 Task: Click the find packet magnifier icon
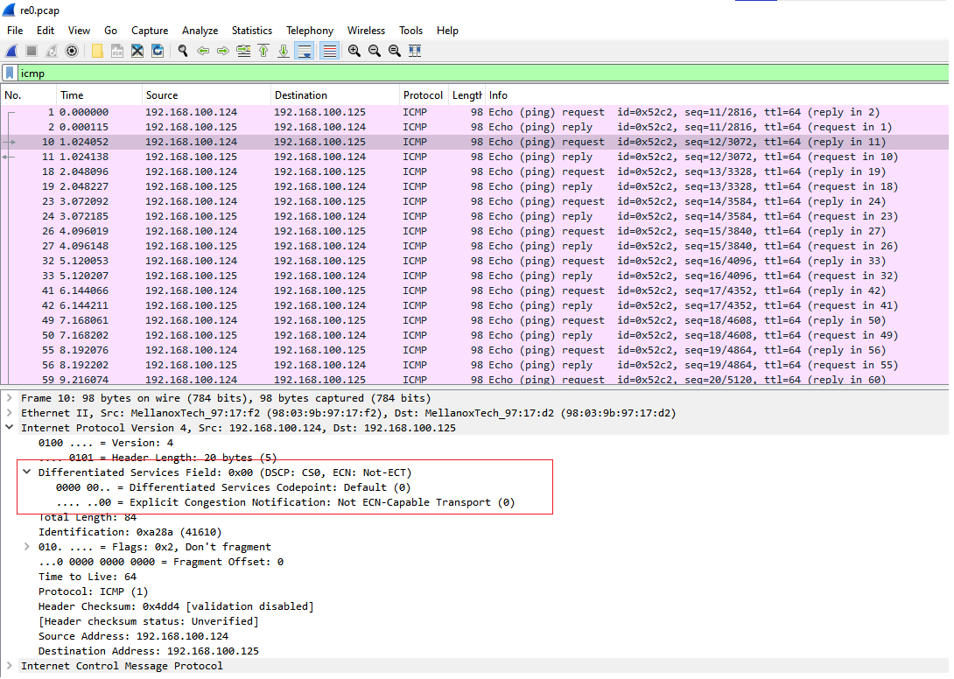(183, 51)
